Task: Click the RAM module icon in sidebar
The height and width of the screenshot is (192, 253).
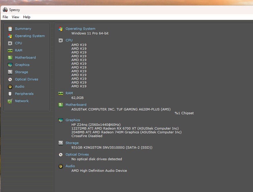Action: coord(10,50)
